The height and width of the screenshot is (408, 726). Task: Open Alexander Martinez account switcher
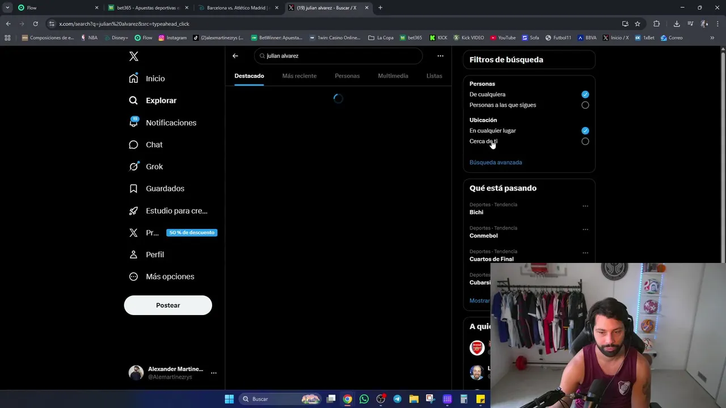[x=173, y=373]
